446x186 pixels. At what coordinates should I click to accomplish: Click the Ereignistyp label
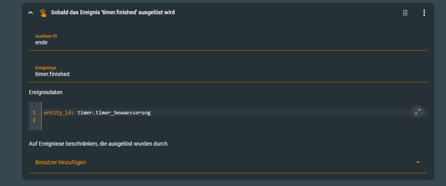pyautogui.click(x=46, y=68)
